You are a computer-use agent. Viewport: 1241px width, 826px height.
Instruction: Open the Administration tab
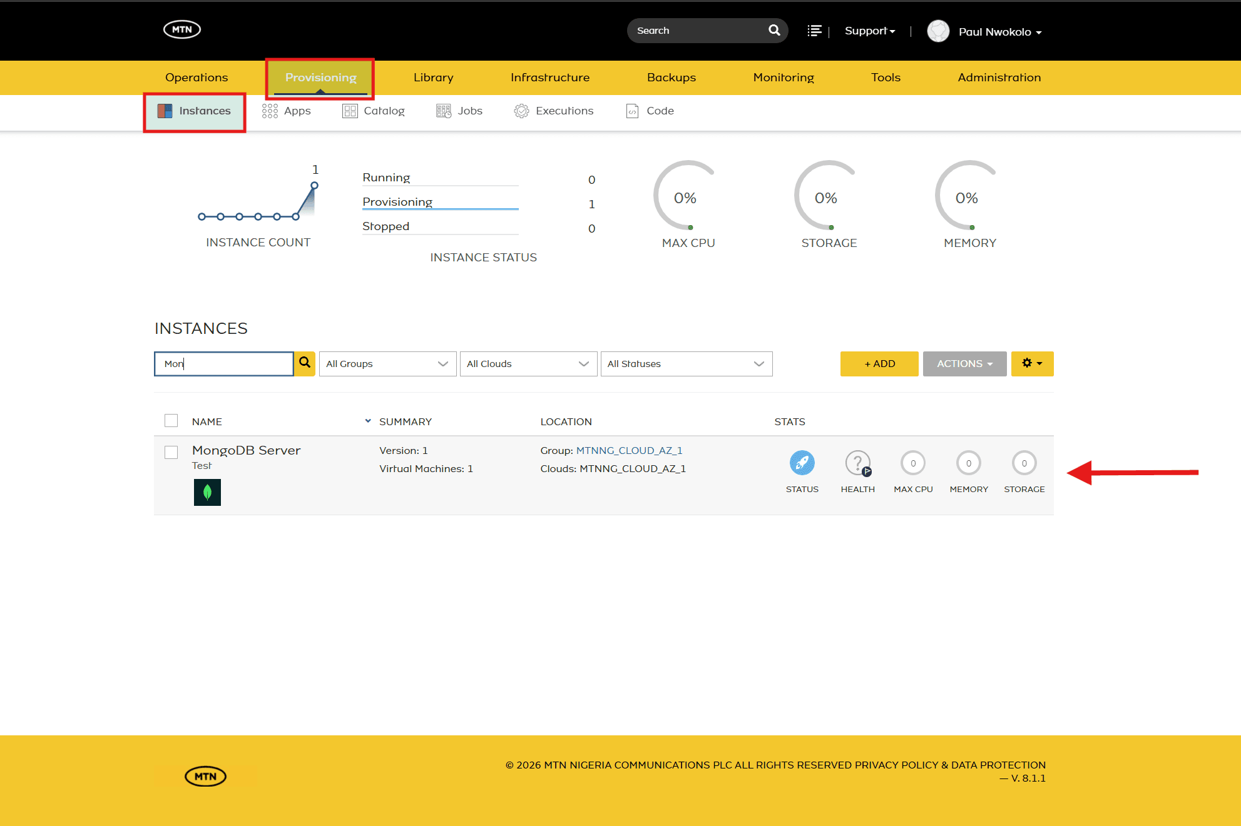pos(999,78)
